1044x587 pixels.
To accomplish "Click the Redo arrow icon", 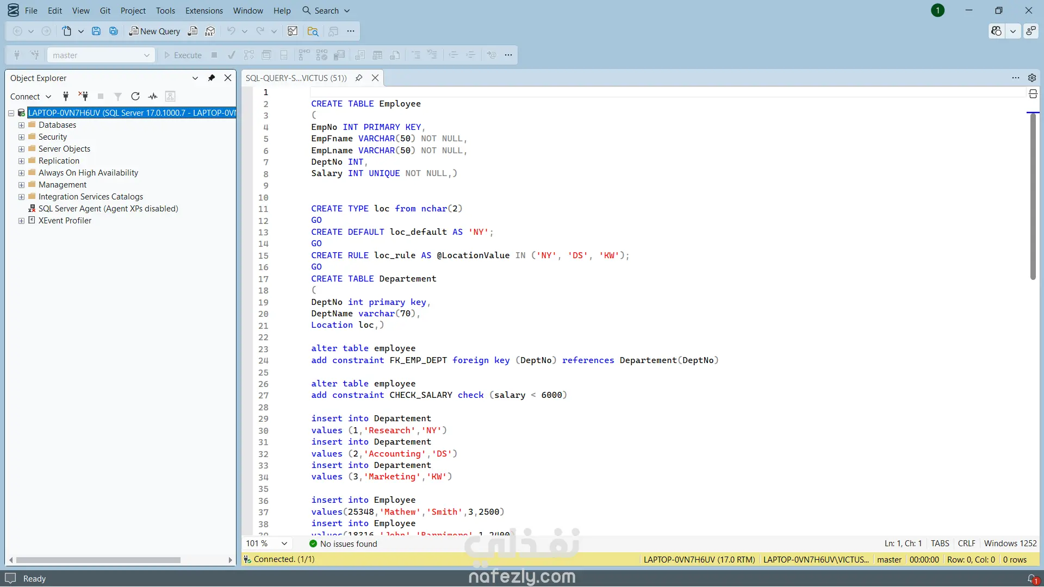I will pyautogui.click(x=260, y=31).
